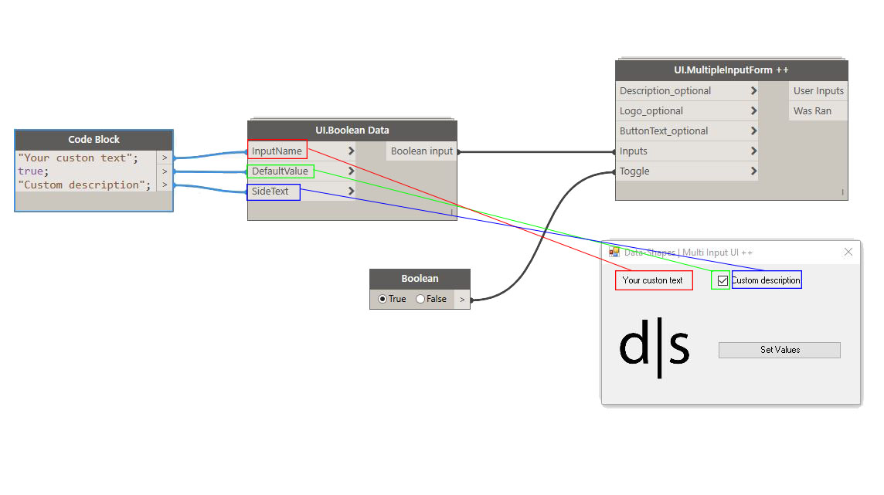
Task: Click the Code Block third output arrow
Action: click(165, 185)
